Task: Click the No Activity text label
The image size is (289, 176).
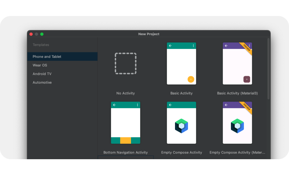Action: click(x=126, y=93)
